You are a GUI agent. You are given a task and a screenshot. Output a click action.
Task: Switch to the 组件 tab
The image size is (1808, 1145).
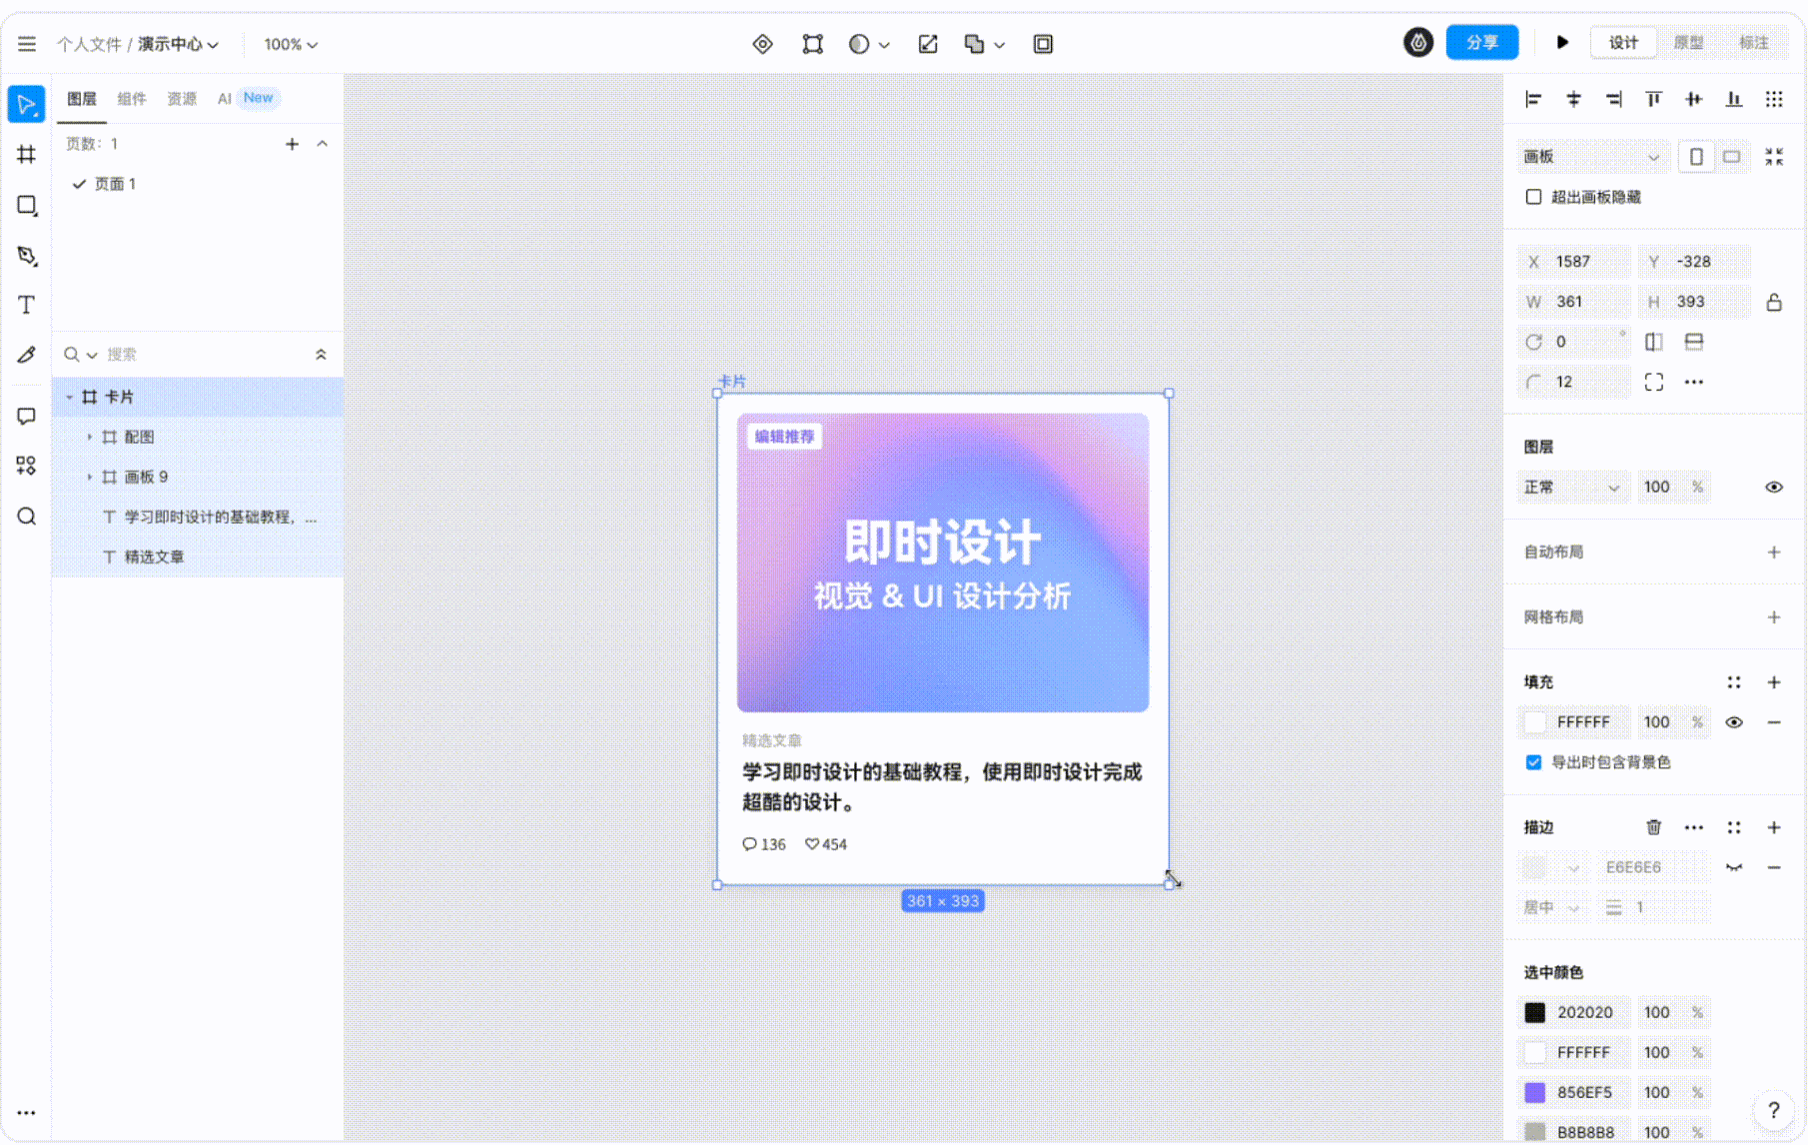tap(132, 99)
